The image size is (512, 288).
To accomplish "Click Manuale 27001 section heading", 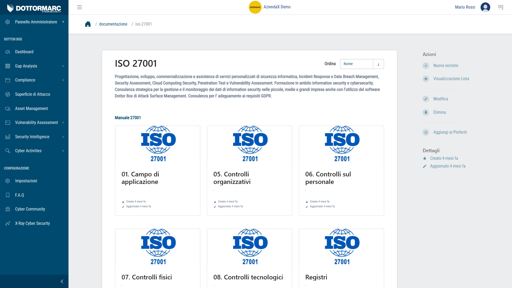I will point(128,118).
